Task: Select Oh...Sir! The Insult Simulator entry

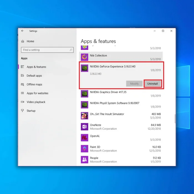Action: click(107, 114)
